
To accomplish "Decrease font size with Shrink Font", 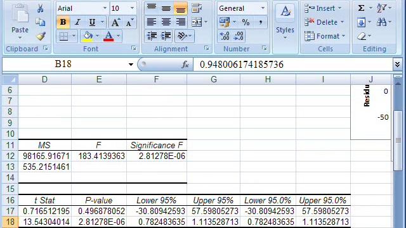I will point(129,23).
